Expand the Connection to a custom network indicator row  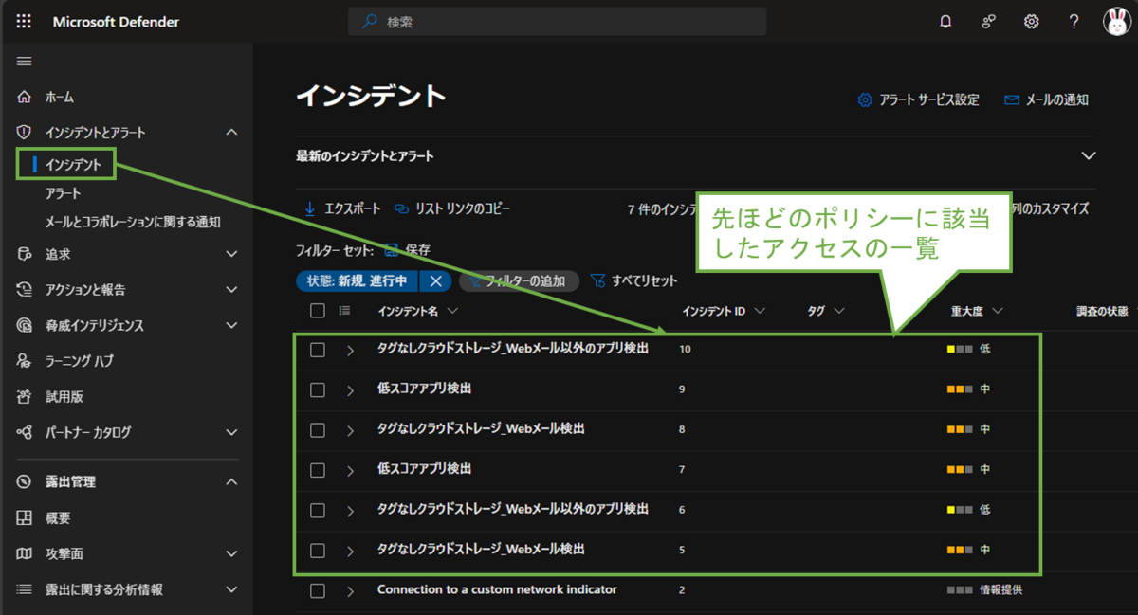pyautogui.click(x=350, y=591)
